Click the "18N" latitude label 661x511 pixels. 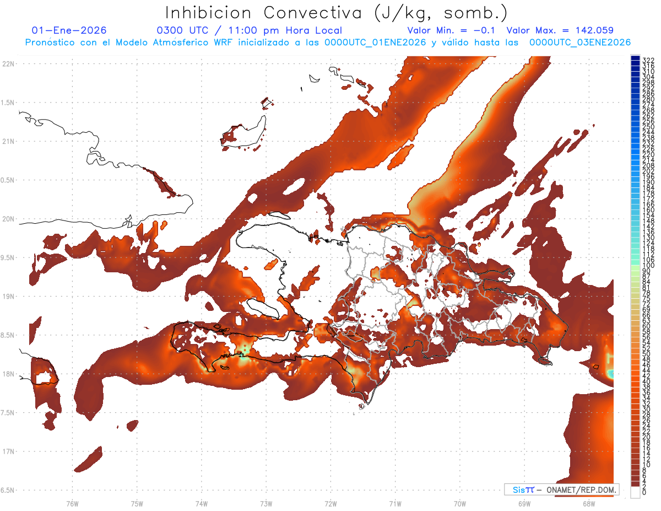9,374
